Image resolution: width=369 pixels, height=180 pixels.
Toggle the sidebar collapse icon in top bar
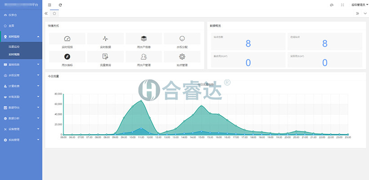click(49, 5)
